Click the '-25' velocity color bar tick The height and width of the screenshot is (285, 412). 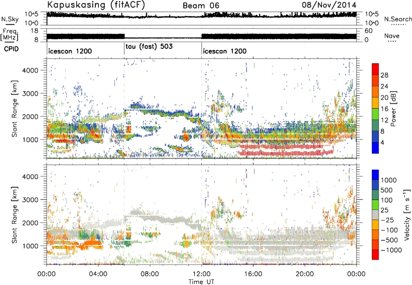coord(387,220)
